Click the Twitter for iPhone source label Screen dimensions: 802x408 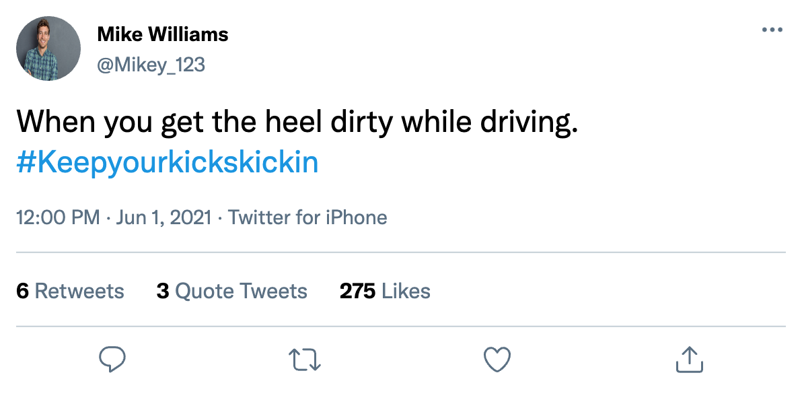[x=308, y=218]
